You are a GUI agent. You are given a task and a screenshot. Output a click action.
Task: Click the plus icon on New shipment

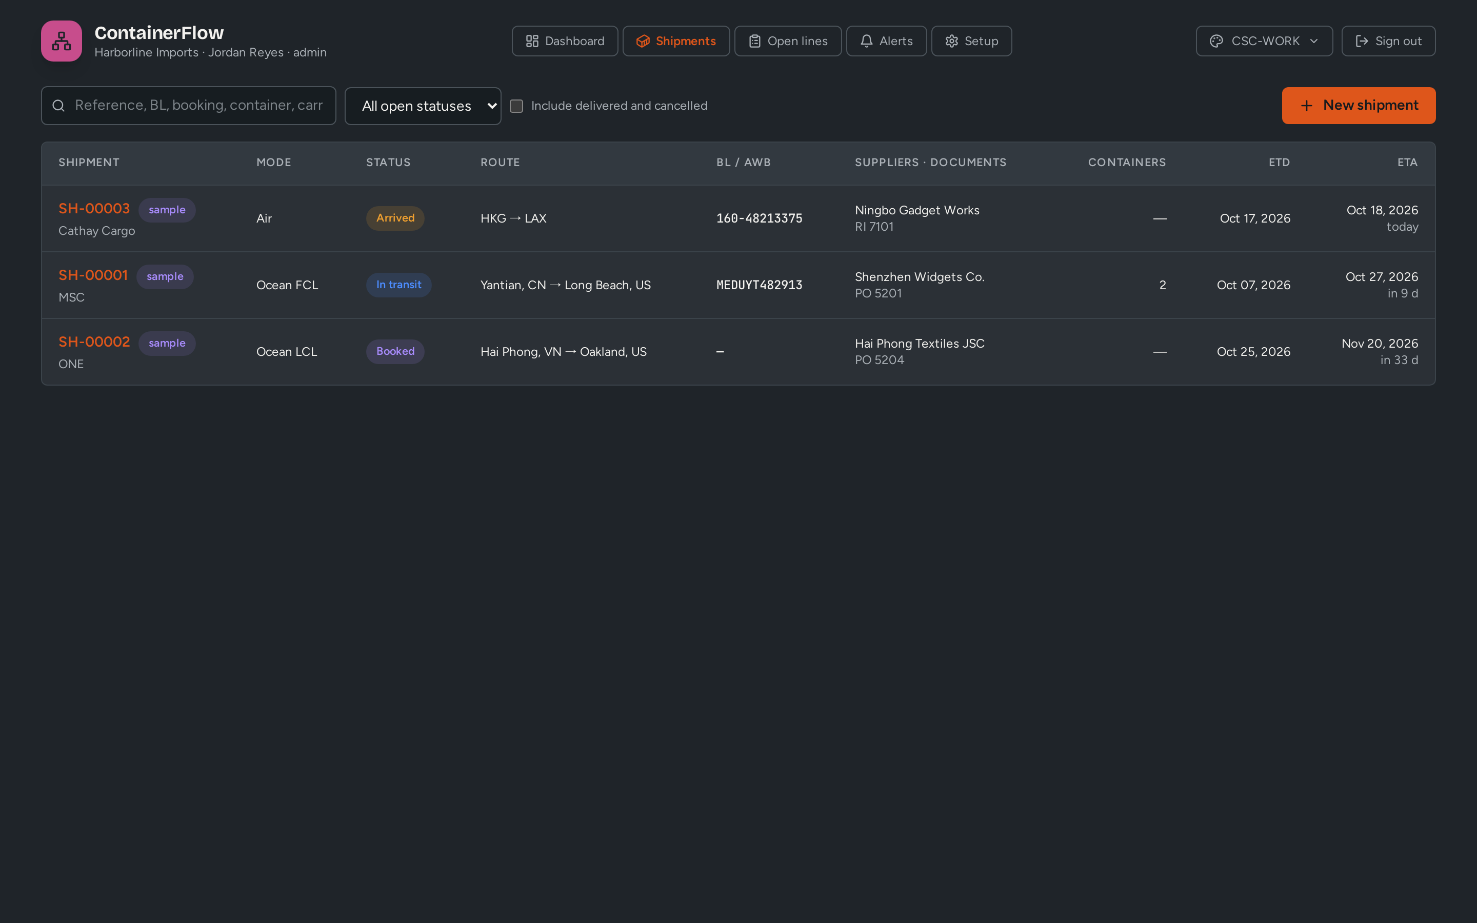1306,106
